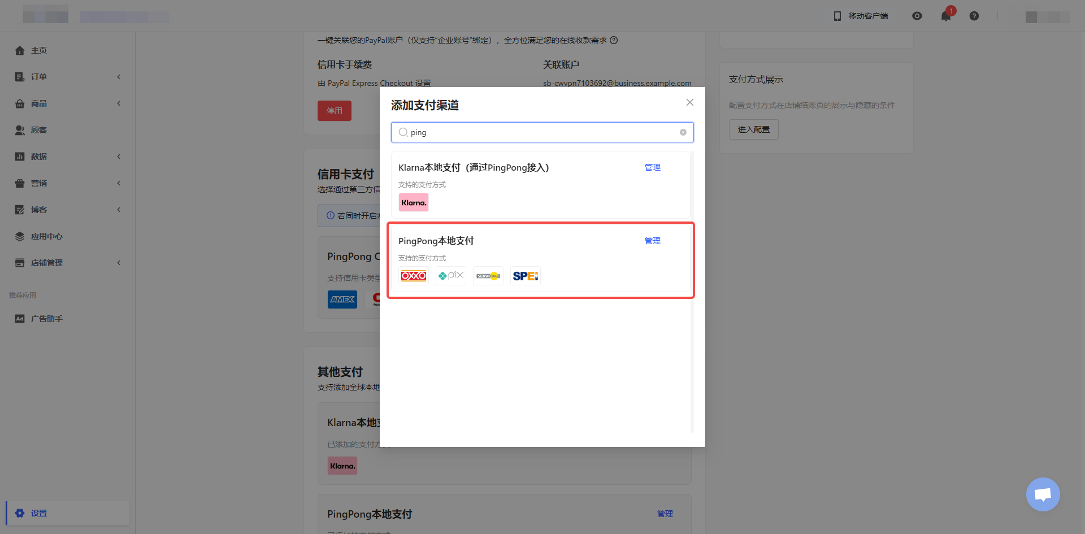Click the SPEI payment logo
Image resolution: width=1085 pixels, height=534 pixels.
pos(526,276)
